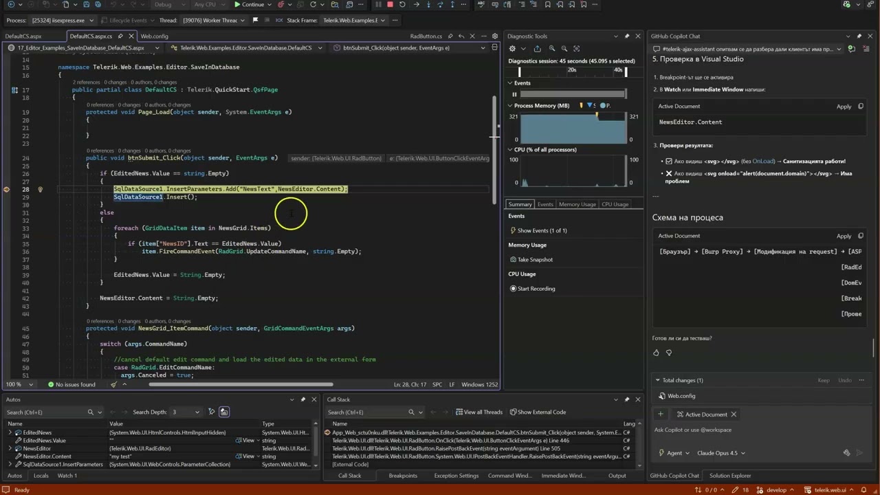Viewport: 880px width, 495px height.
Task: Pause the Events track in Diagnostic Tools
Action: (x=514, y=94)
